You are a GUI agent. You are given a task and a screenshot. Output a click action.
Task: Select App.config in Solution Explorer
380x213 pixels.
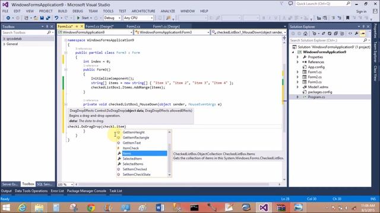[x=316, y=67]
